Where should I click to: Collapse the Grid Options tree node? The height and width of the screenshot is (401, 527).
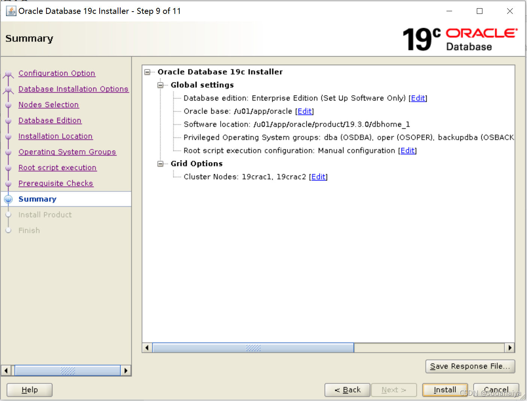[x=161, y=164]
